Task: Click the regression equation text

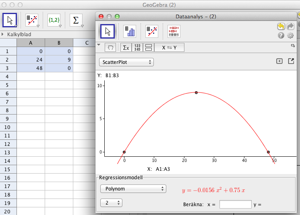Action: [x=213, y=190]
